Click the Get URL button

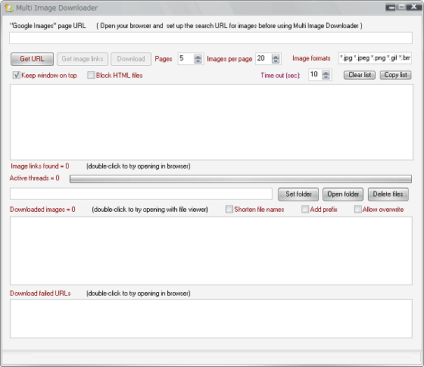[x=32, y=59]
